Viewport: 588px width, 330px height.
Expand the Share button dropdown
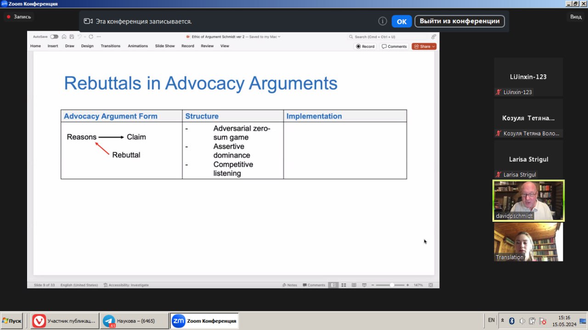434,46
